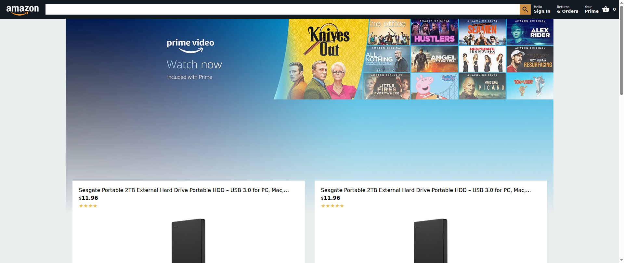Screen dimensions: 624x263
Task: Click the basket item count 0
Action: [614, 9]
